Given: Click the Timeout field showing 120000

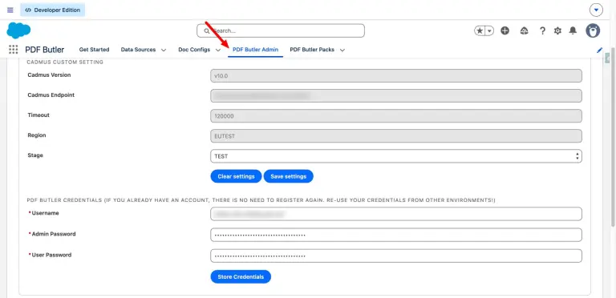Looking at the screenshot, I should [x=396, y=115].
